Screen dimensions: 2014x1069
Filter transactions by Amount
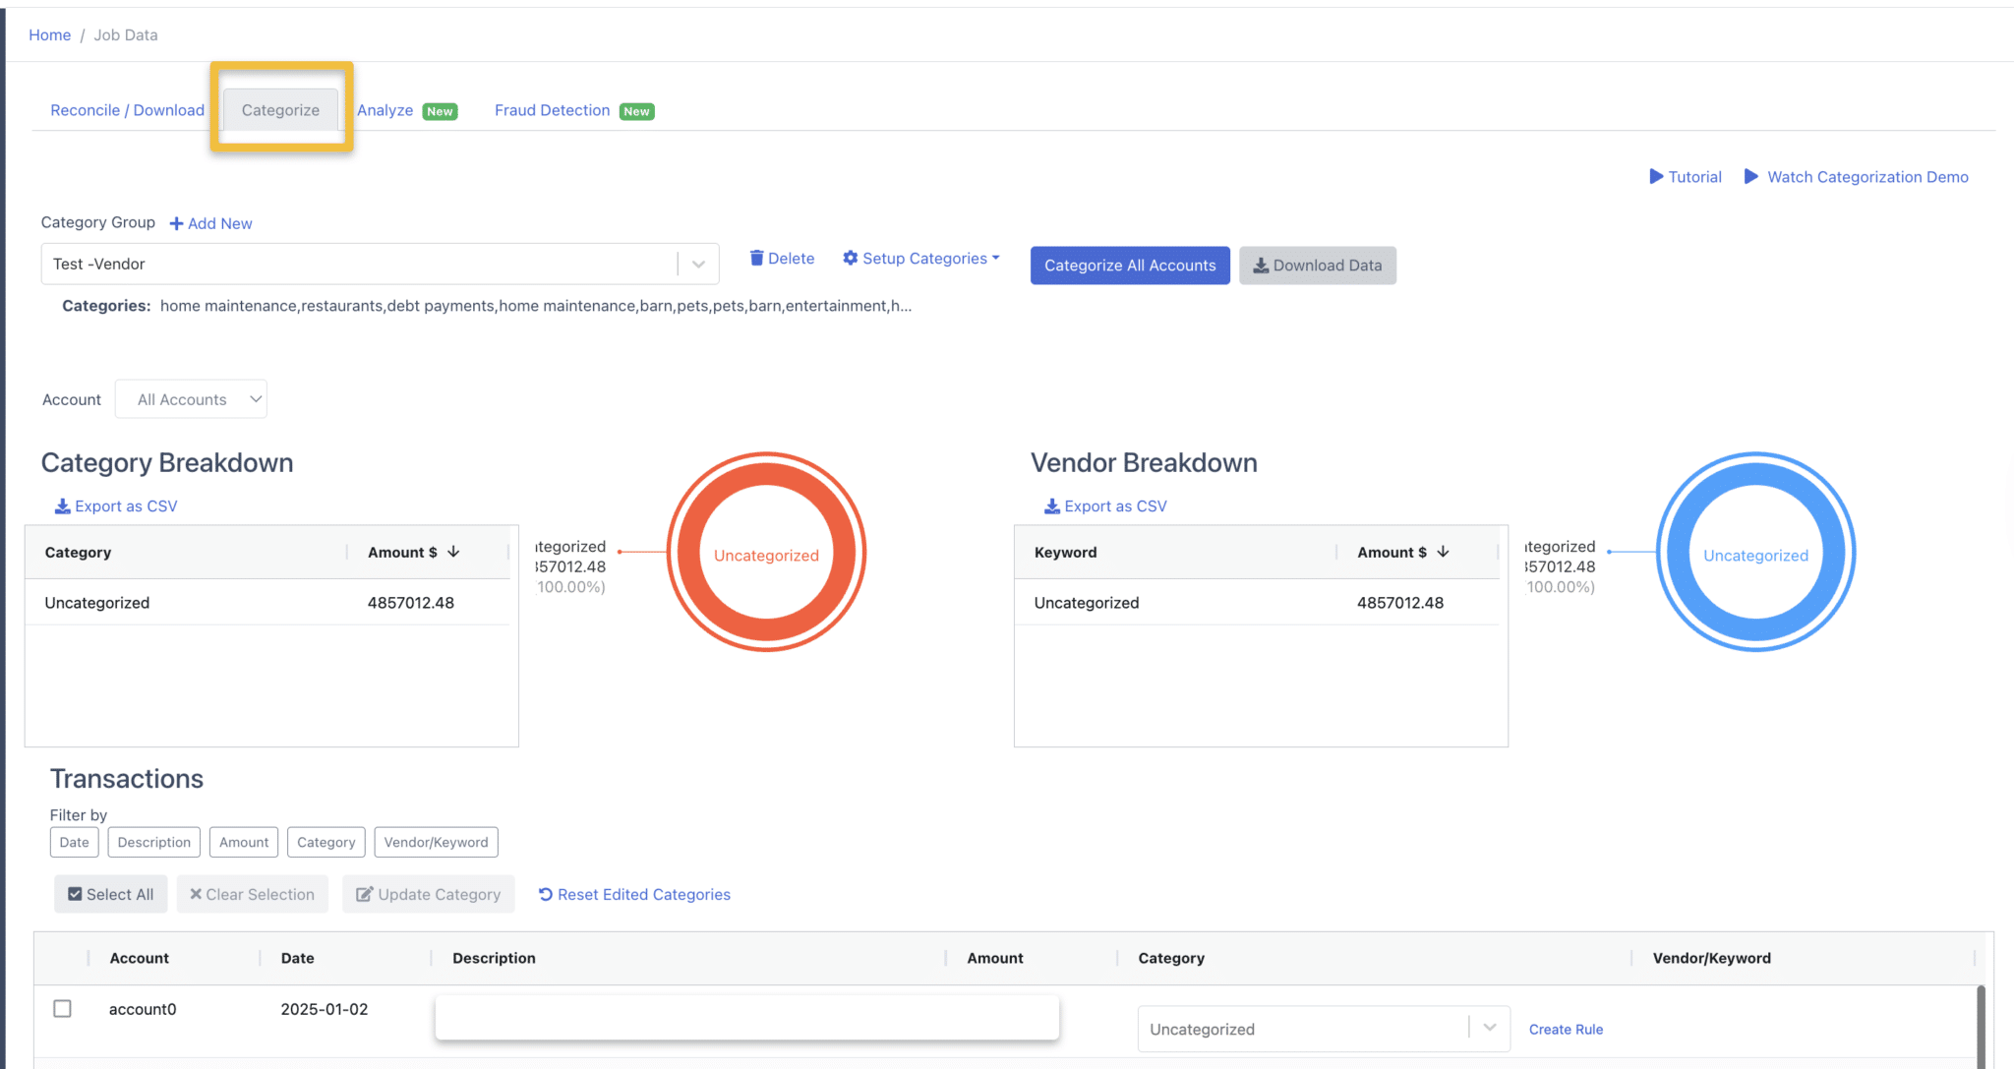244,842
